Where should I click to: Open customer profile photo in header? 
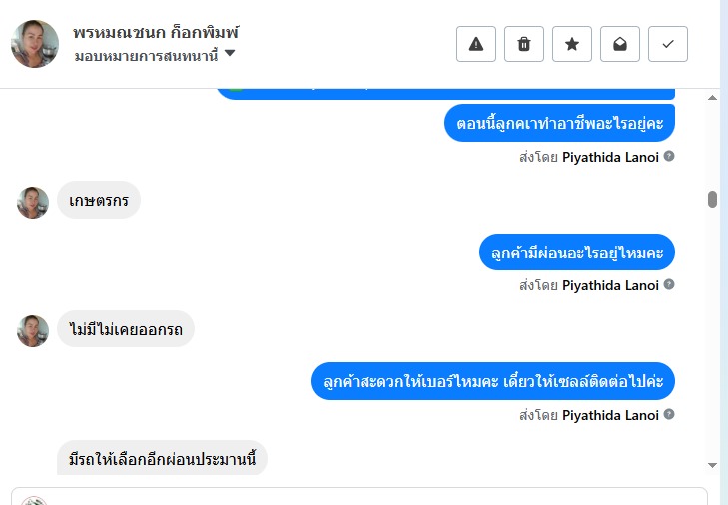[x=35, y=44]
